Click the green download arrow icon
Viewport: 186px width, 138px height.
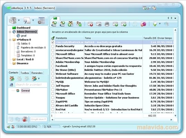pos(155,24)
